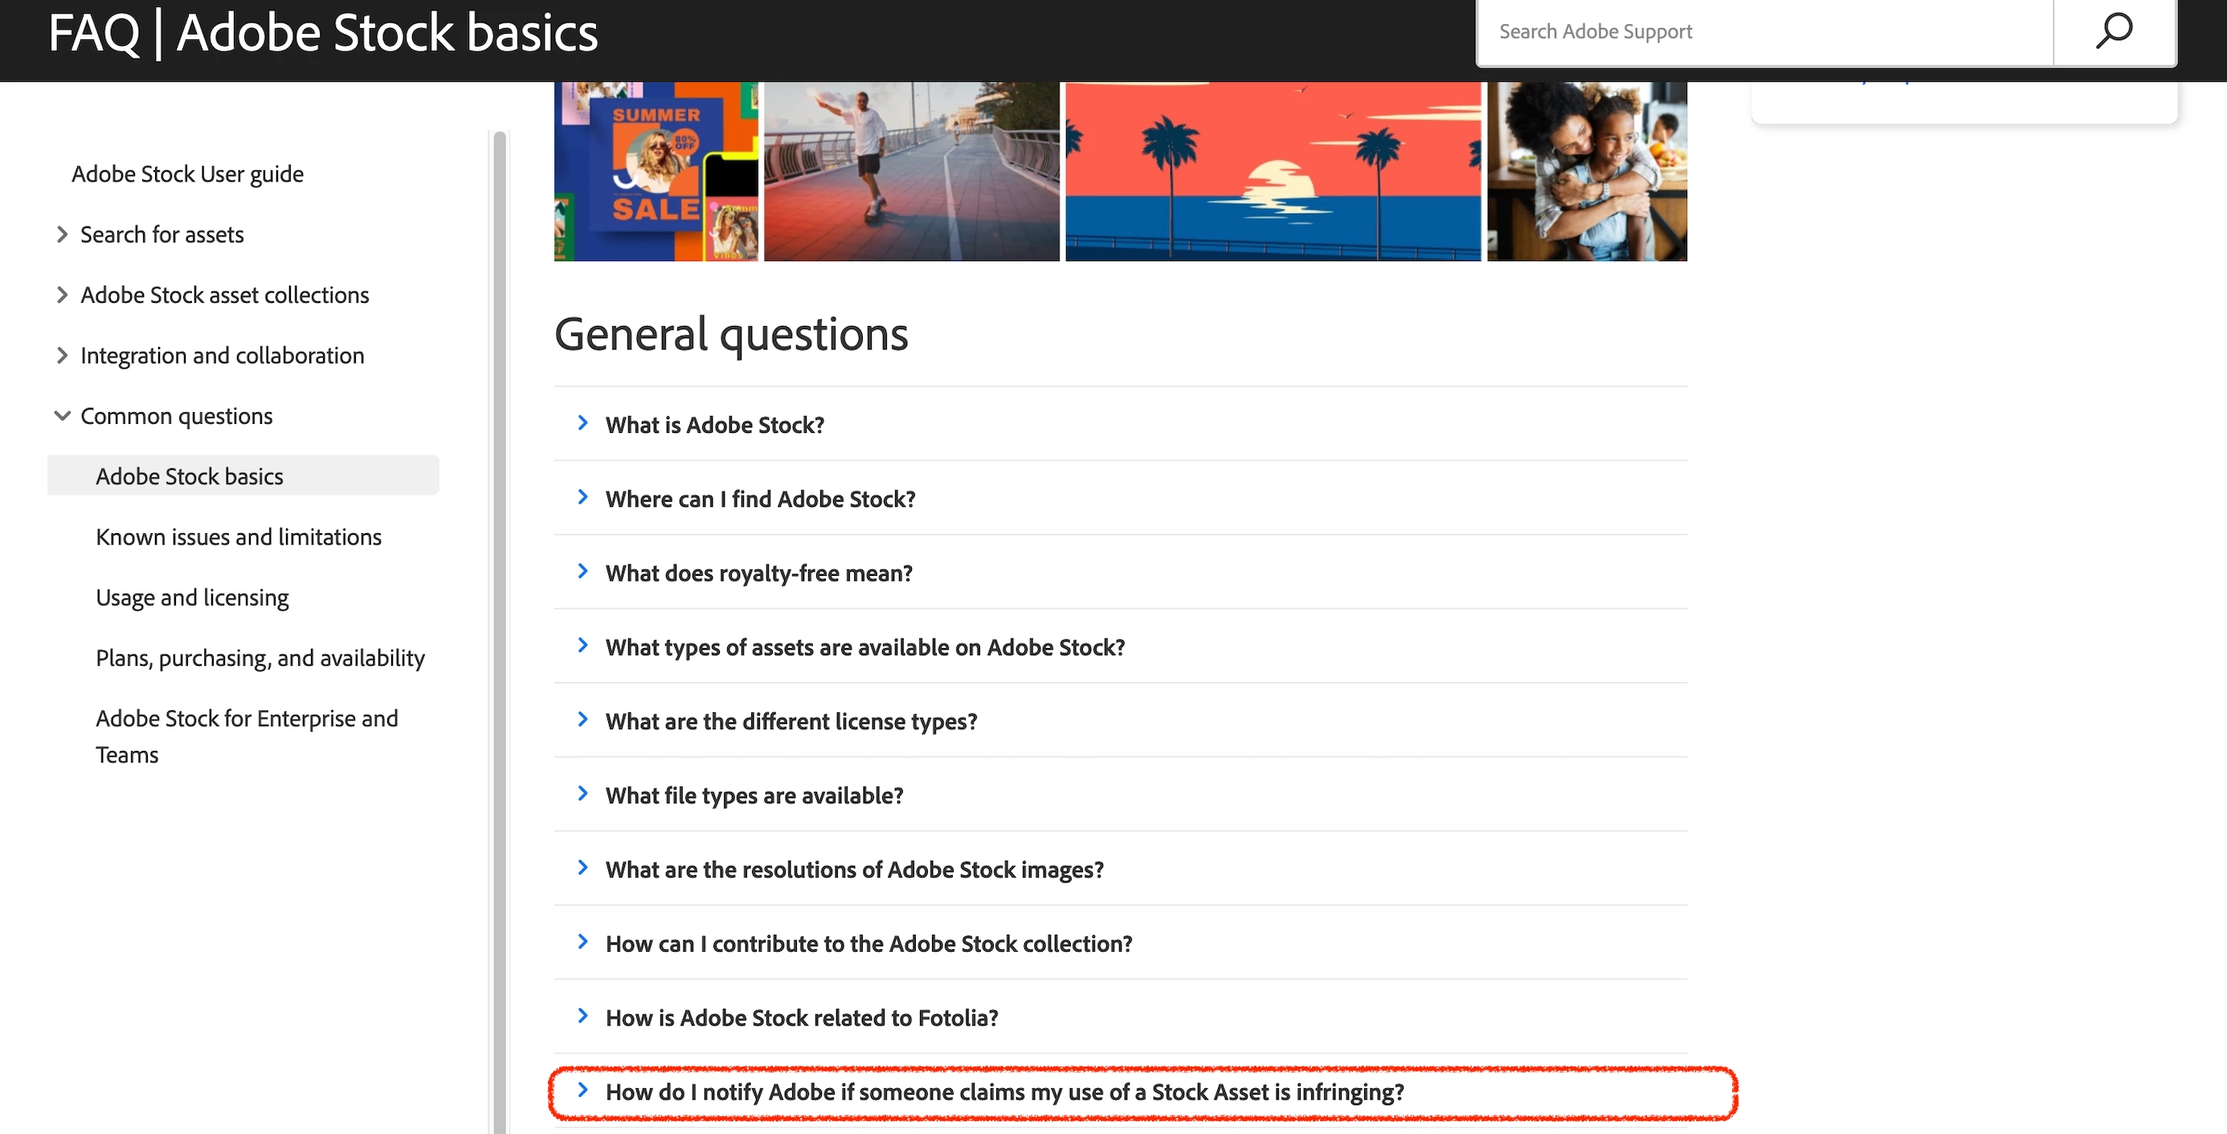Expand the What does royalty-free mean? question
Viewport: 2227px width, 1134px height.
point(758,573)
